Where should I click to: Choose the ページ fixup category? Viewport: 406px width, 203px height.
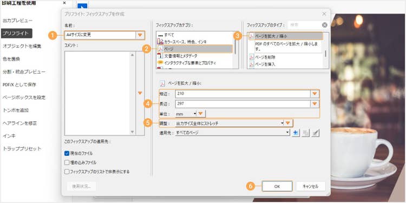(x=195, y=49)
